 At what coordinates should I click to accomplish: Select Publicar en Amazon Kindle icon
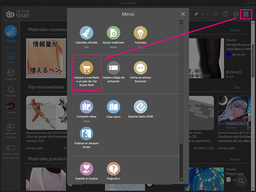[x=86, y=133]
